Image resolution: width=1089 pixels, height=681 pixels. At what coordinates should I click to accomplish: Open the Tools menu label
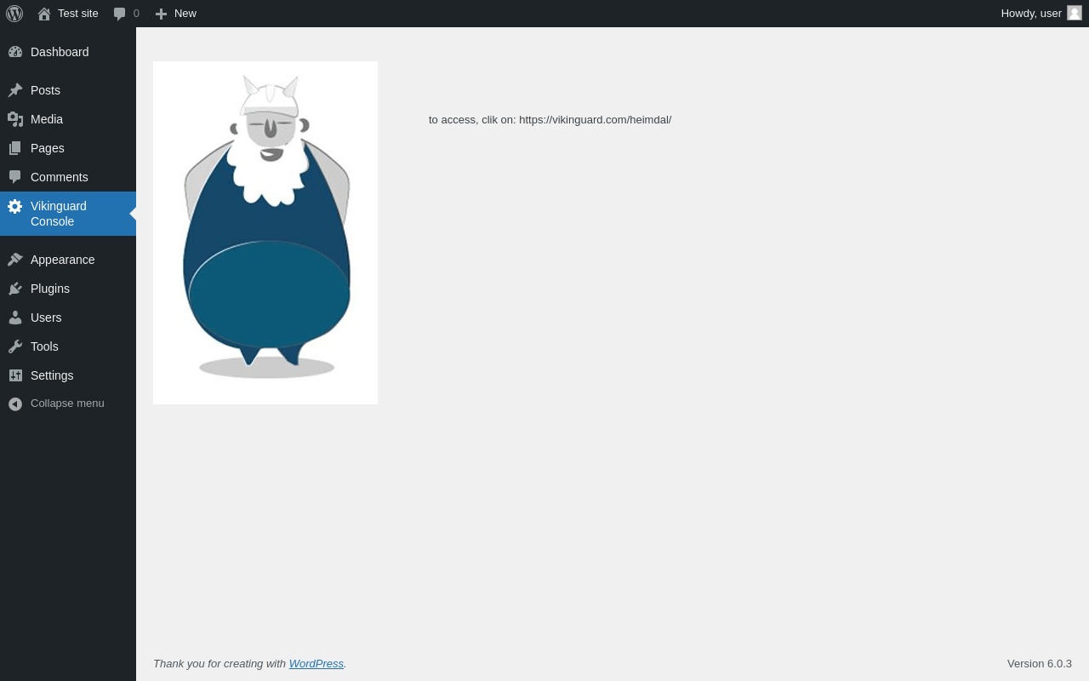pyautogui.click(x=44, y=346)
